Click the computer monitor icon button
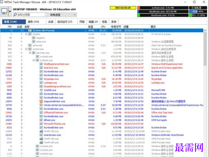209x157 pixels. (x=4, y=12)
